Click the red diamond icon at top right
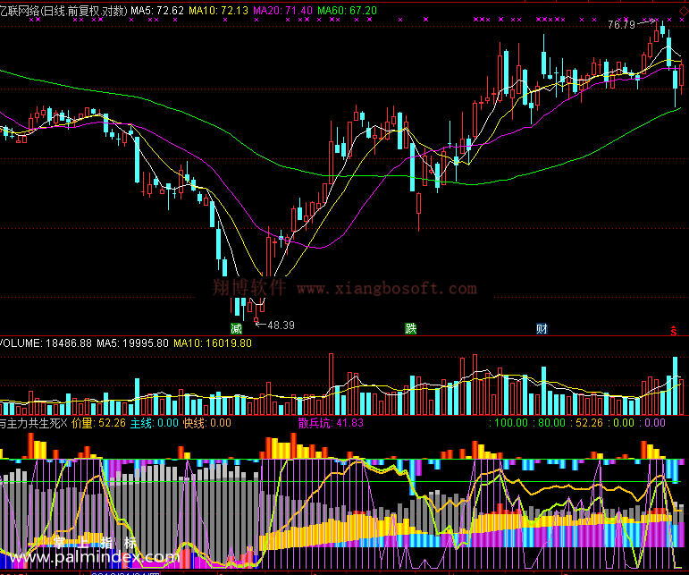 [x=685, y=11]
